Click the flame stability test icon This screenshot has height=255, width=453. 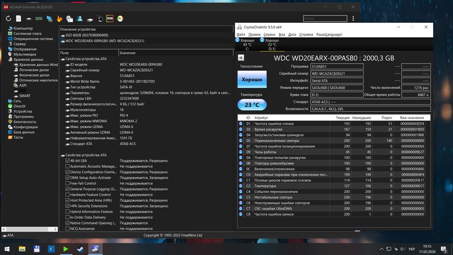59,19
